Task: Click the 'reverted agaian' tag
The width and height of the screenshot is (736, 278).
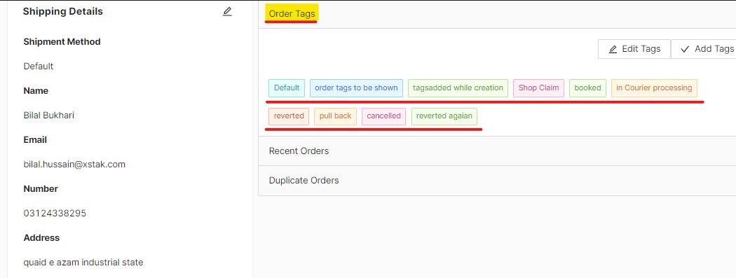Action: (444, 116)
